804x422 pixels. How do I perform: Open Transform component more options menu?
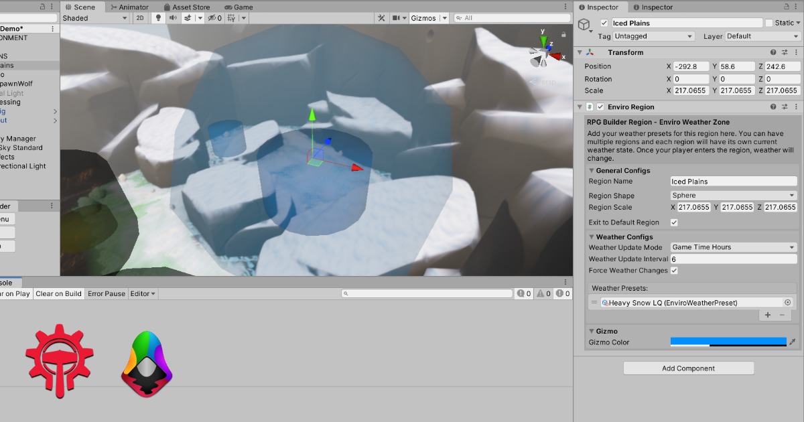[x=795, y=52]
